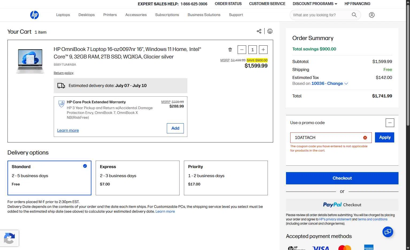Click the delivery truck icon
Screen dimensions: 410x250
tap(61, 86)
